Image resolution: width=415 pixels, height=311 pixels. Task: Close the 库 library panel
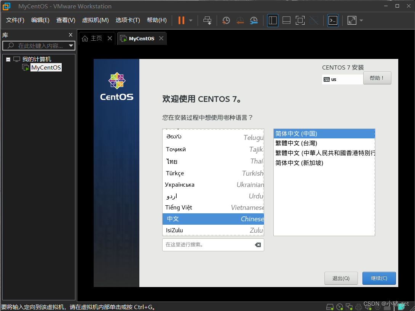pos(71,35)
